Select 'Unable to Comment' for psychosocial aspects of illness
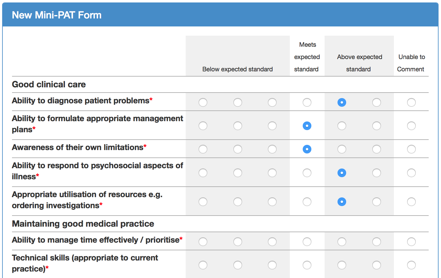The image size is (441, 278). coord(411,173)
